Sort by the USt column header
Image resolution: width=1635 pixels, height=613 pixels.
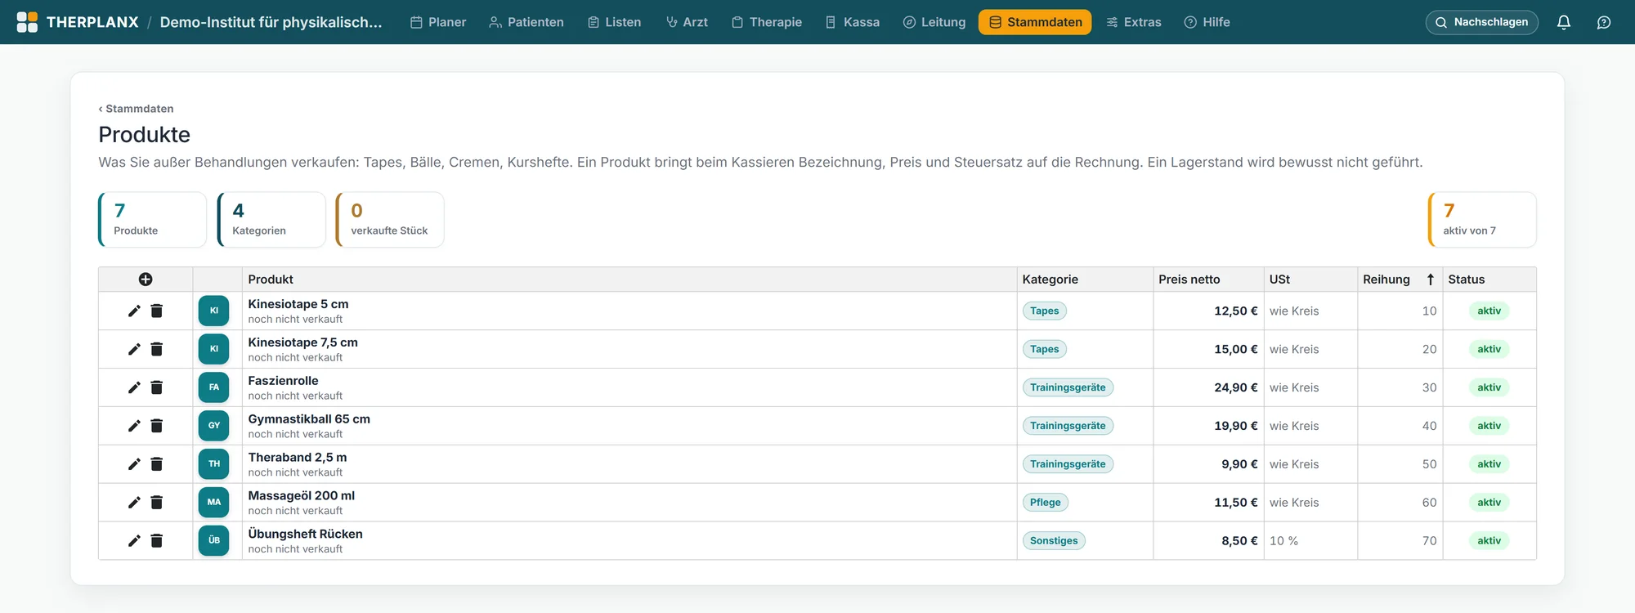tap(1310, 280)
